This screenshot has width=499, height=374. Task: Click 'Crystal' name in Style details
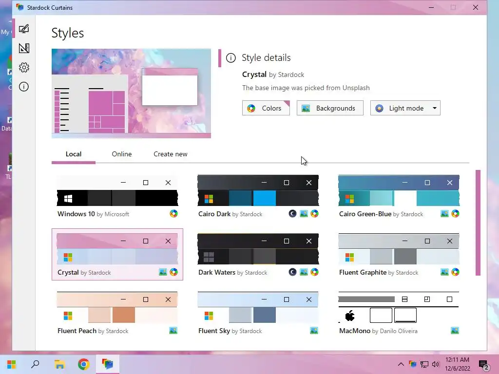254,75
